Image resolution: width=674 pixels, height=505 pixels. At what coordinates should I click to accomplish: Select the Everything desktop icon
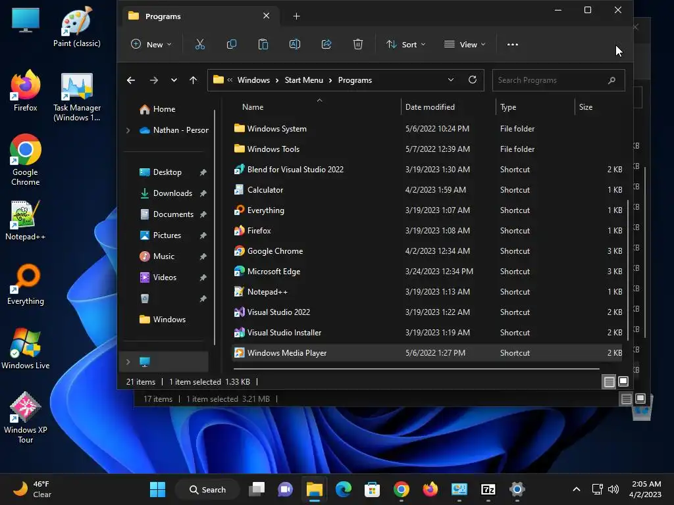(x=26, y=284)
